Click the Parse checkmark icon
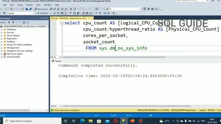Viewport: 221px width, 124px height. click(x=55, y=13)
